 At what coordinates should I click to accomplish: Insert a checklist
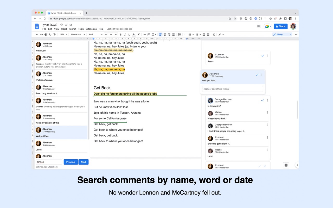click(185, 34)
